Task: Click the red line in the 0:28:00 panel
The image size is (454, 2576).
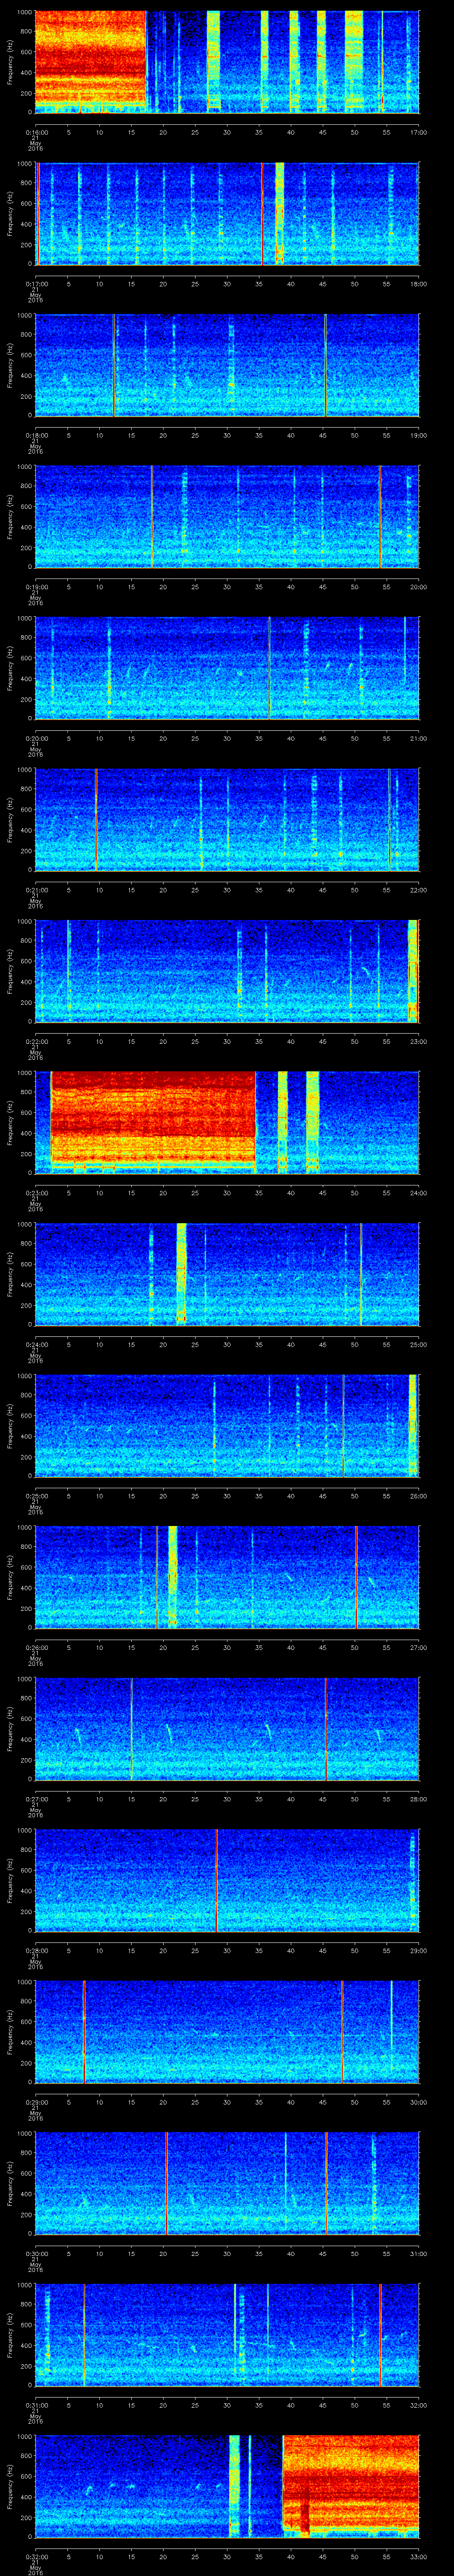Action: (x=216, y=1880)
